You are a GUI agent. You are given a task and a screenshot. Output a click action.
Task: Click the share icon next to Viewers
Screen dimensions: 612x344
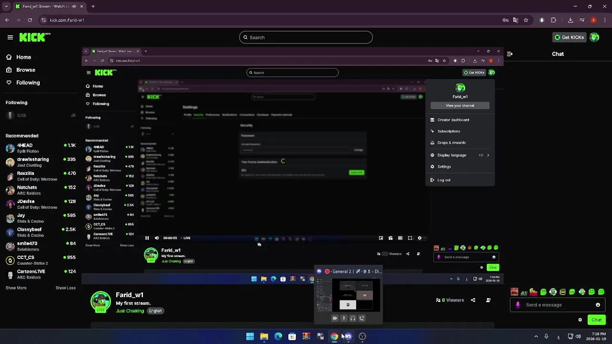473,300
